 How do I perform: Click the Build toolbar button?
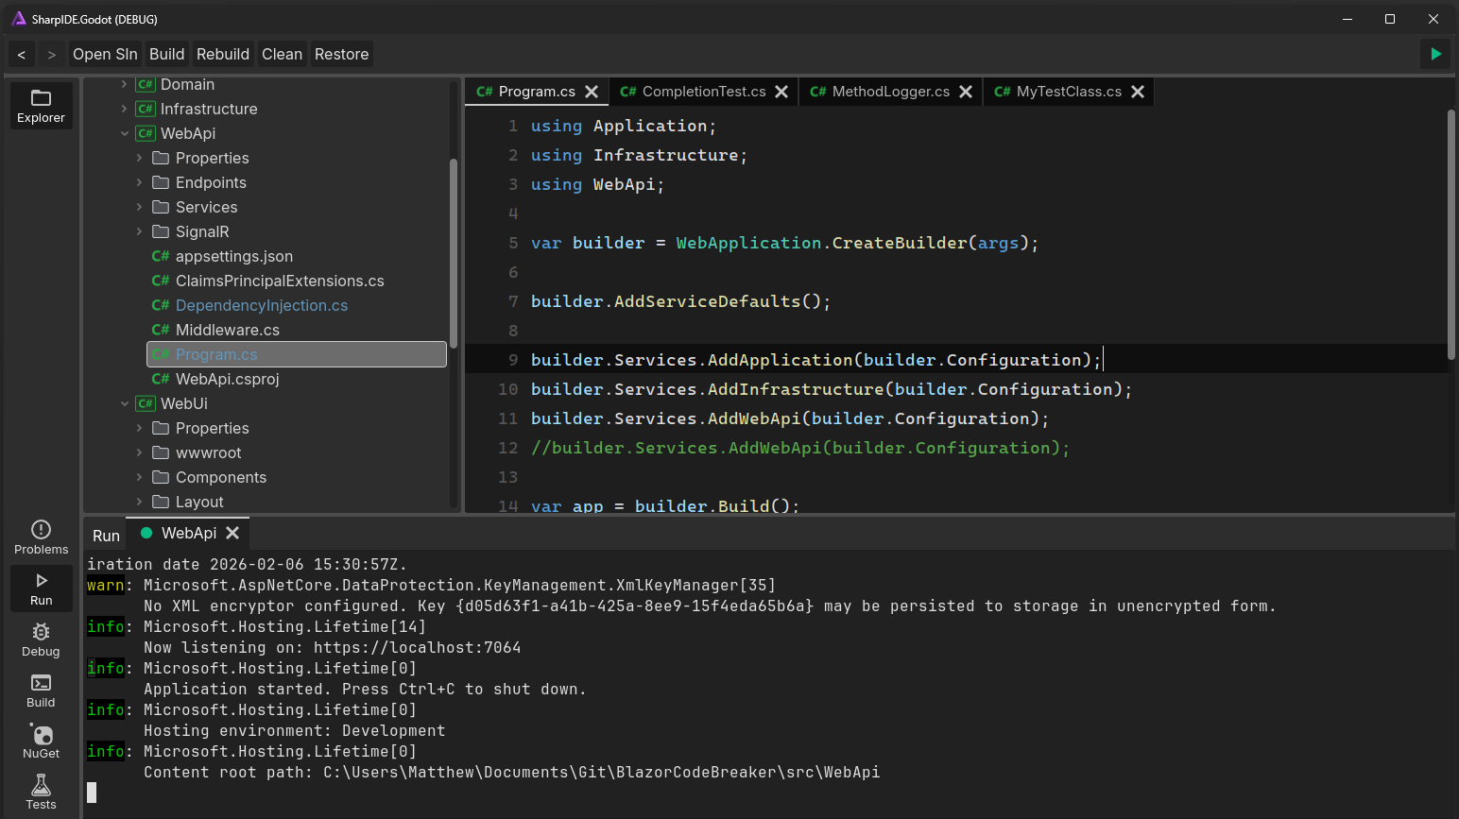click(x=166, y=54)
